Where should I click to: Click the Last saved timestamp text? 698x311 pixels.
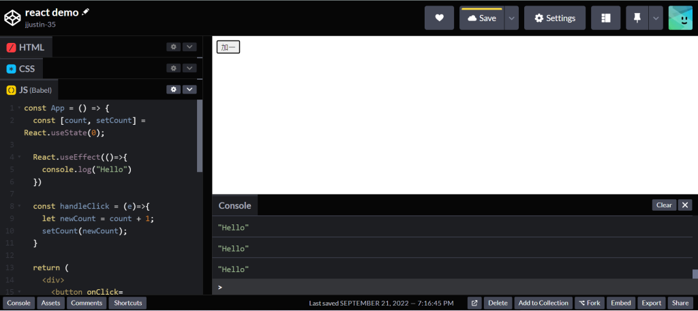coord(382,303)
